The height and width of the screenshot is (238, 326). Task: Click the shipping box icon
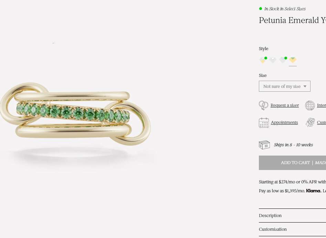264,145
